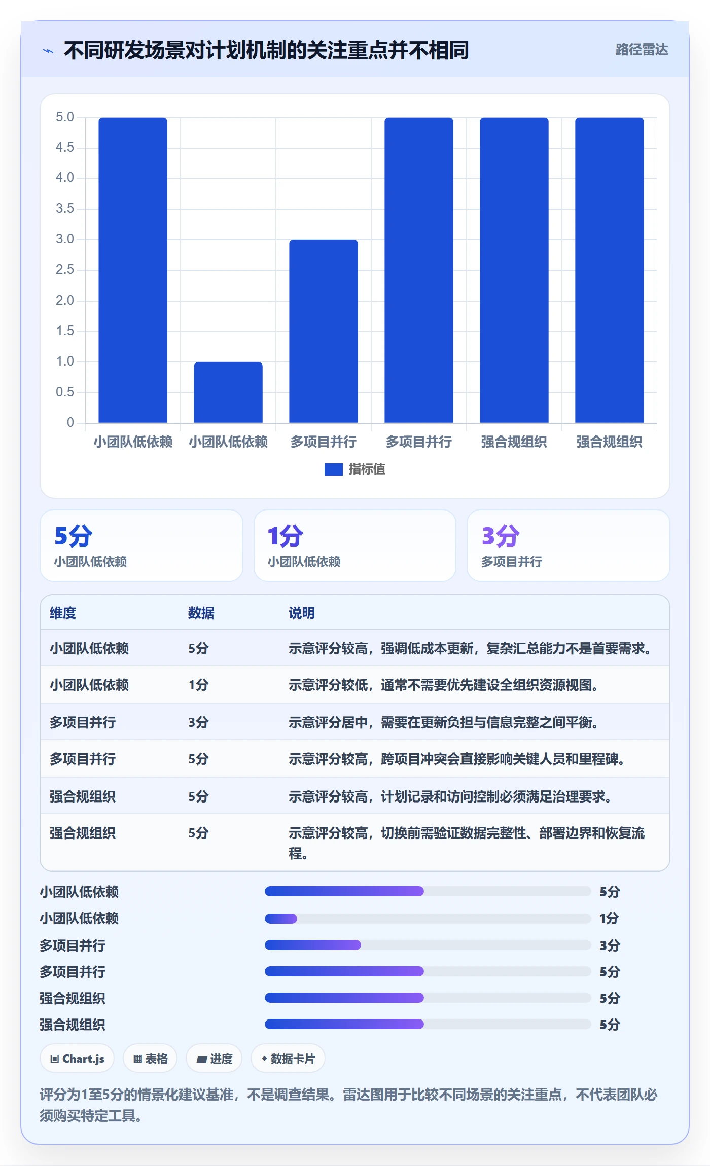Click the 路径雷达 label in the header

click(642, 49)
